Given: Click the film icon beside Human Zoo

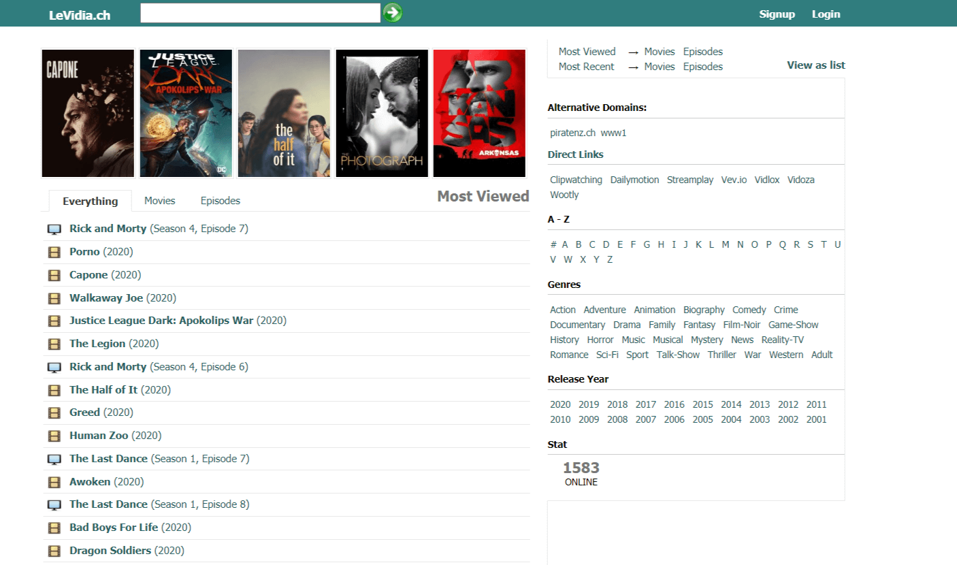Looking at the screenshot, I should pos(54,436).
